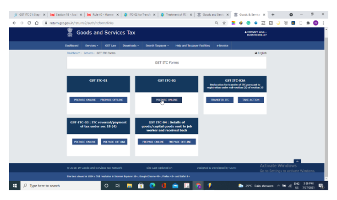The width and height of the screenshot is (337, 200).
Task: Switch to Treatment of ITC tab
Action: click(176, 15)
